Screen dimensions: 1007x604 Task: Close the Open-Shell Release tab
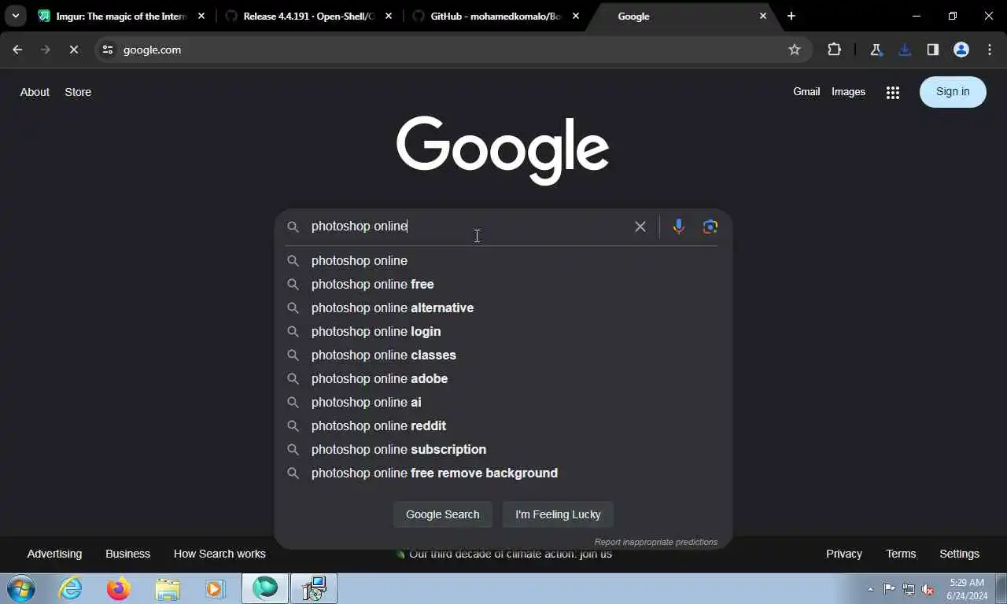click(389, 16)
